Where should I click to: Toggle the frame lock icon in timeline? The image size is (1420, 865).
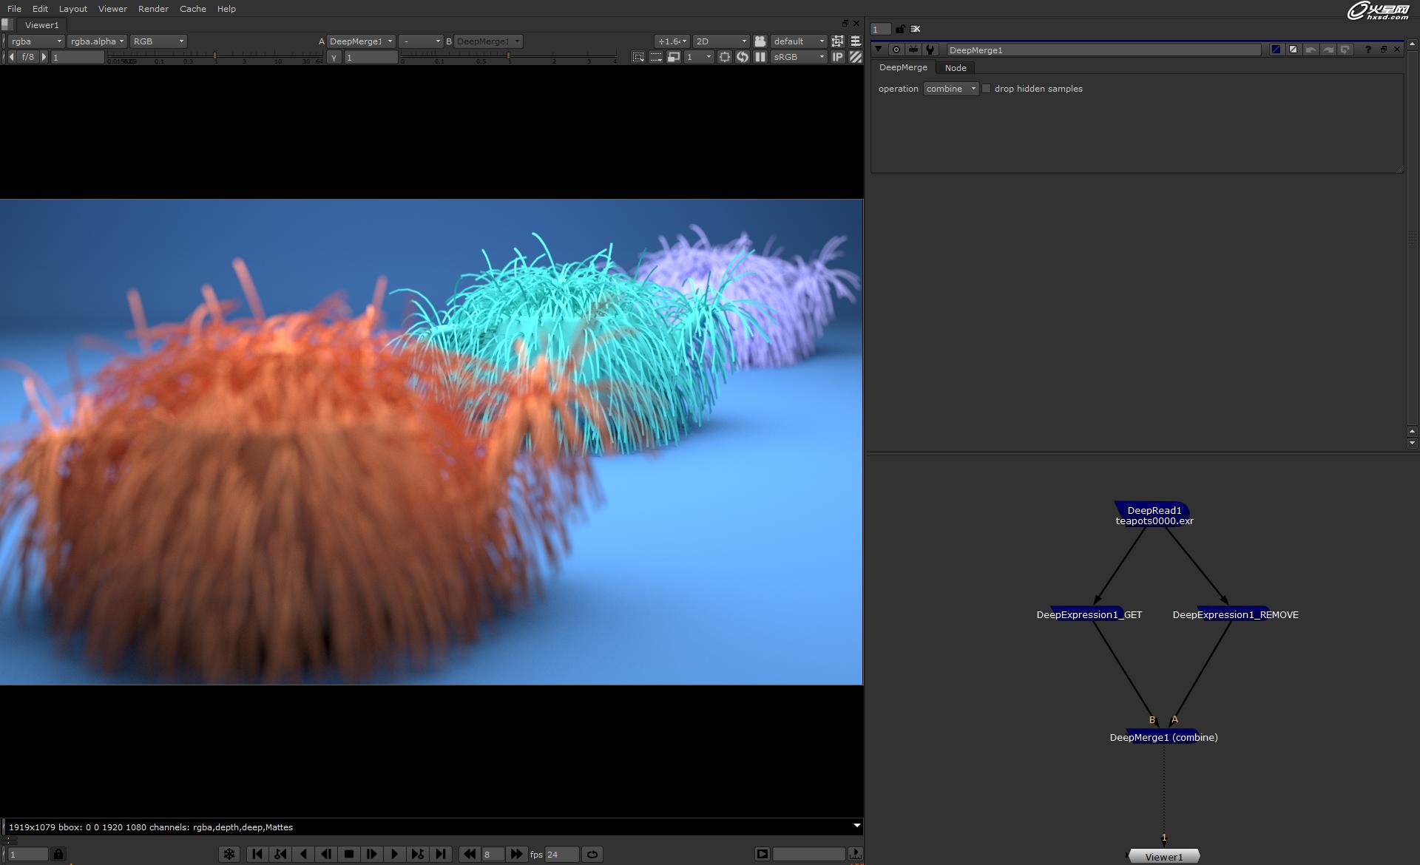click(x=58, y=854)
